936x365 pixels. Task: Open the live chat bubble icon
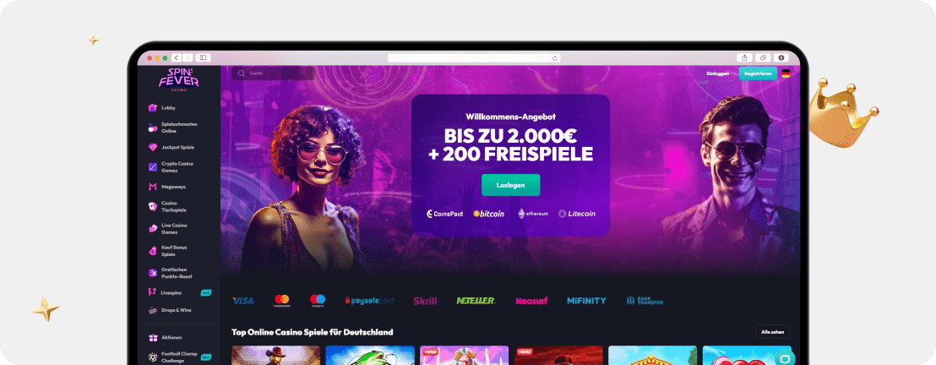785,359
